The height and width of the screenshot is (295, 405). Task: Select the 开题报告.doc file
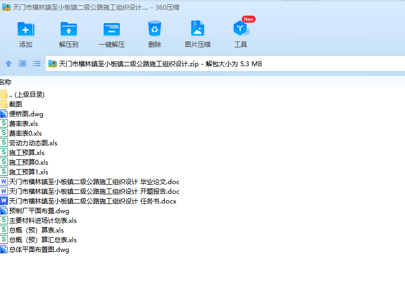click(90, 192)
